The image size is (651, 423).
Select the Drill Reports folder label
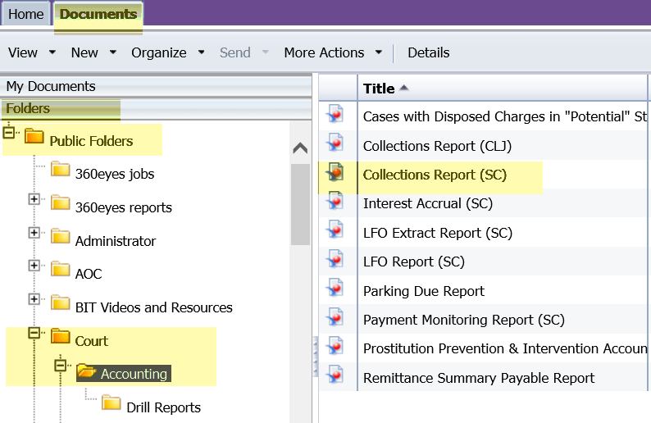point(164,407)
